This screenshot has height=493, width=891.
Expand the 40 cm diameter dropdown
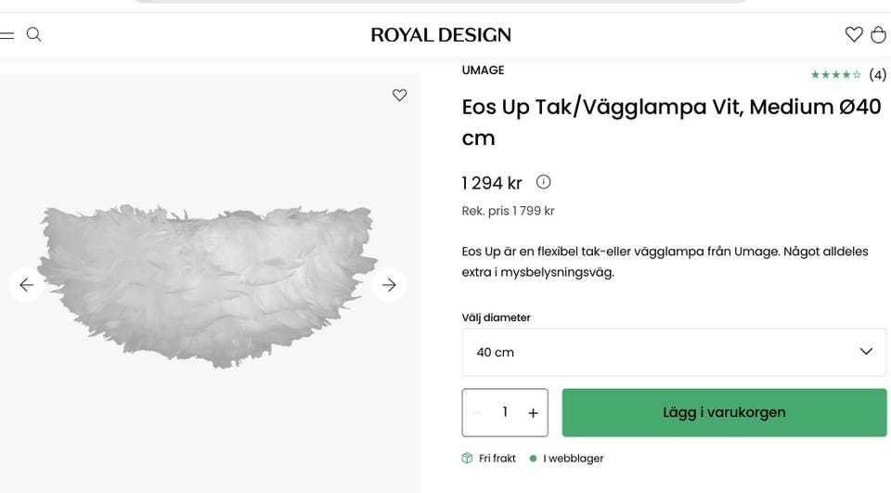click(674, 352)
